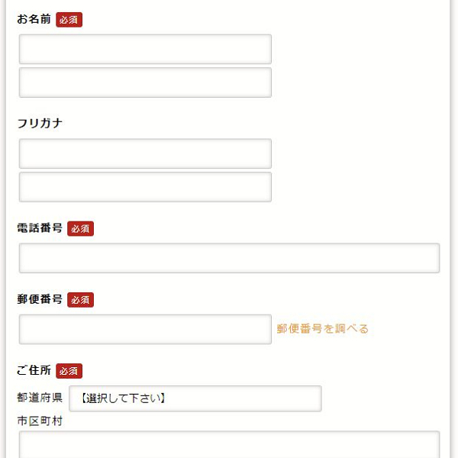Click the second お名前 text field

coord(145,82)
